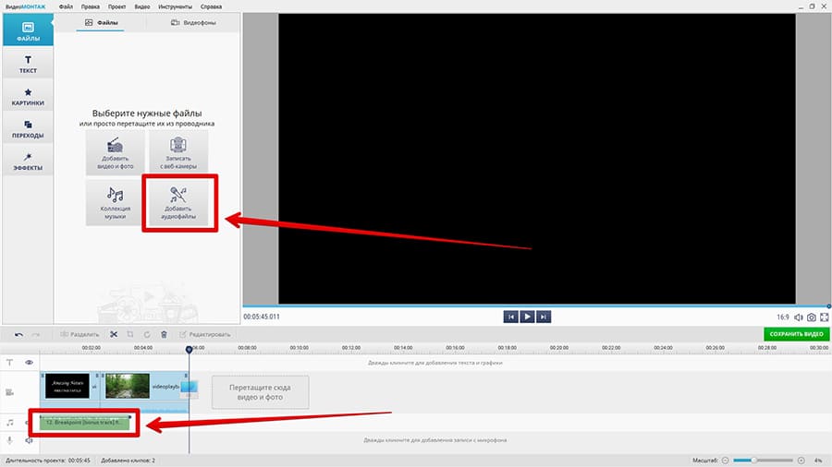Screen dimensions: 832x467
Task: Click the 00:20:00 mark on ruler
Action: [x=559, y=348]
